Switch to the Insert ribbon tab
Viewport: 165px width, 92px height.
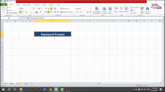(18, 5)
